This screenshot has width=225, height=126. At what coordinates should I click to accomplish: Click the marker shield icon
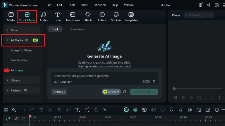click(x=172, y=110)
